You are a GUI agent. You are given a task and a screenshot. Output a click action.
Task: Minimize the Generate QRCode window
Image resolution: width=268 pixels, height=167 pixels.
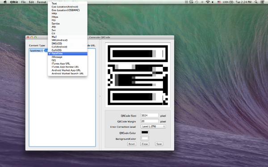[32, 37]
